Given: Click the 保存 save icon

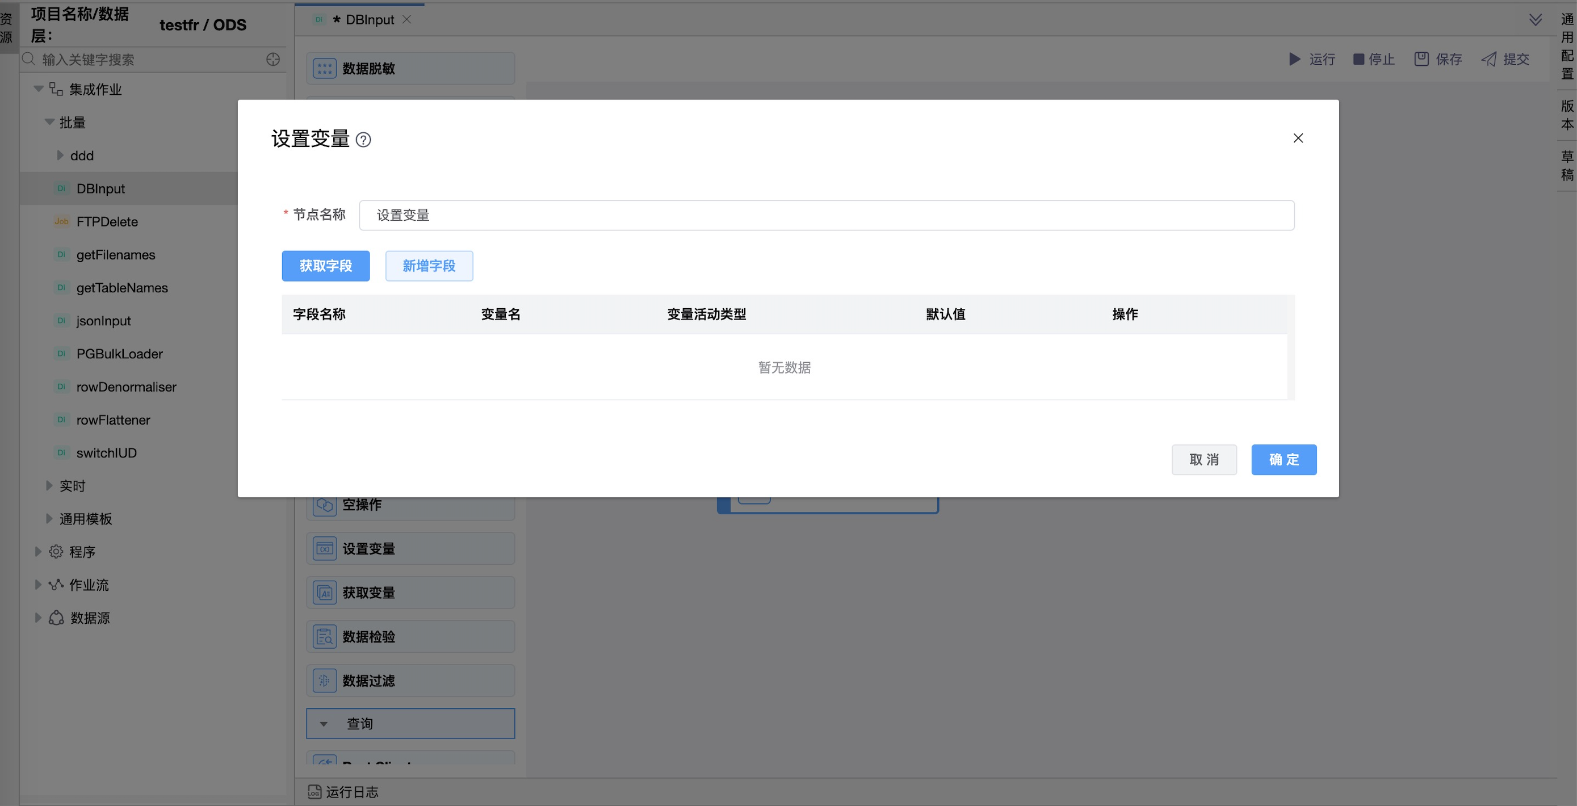Looking at the screenshot, I should [x=1421, y=60].
